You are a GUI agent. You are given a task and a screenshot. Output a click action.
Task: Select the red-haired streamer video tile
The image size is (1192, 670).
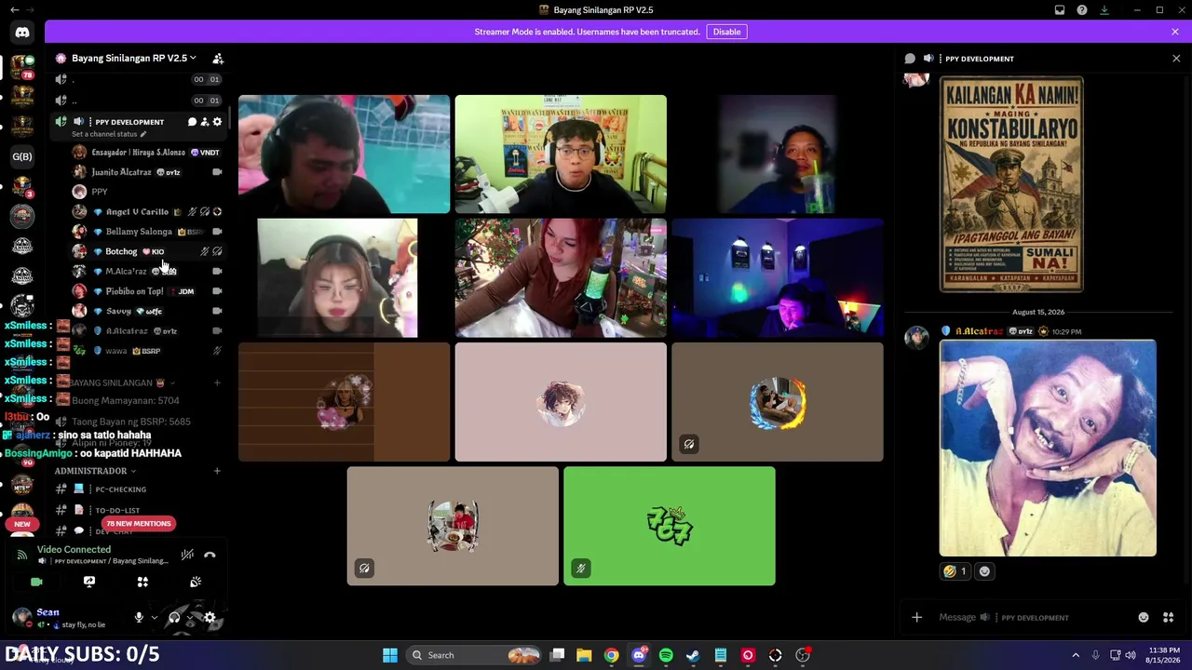pos(561,278)
